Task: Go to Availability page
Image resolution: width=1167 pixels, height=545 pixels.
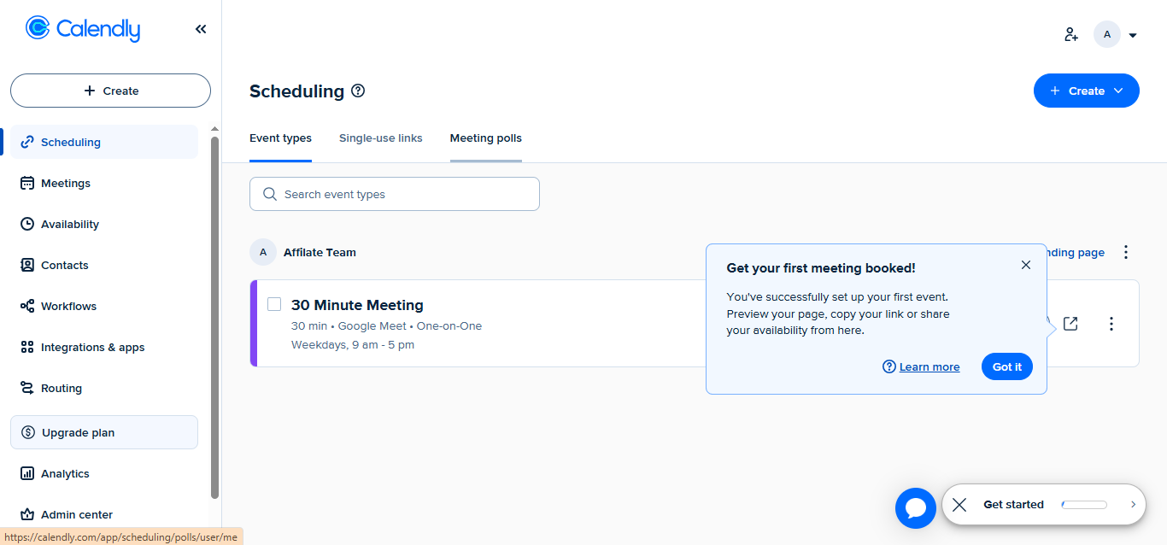Action: 104,224
